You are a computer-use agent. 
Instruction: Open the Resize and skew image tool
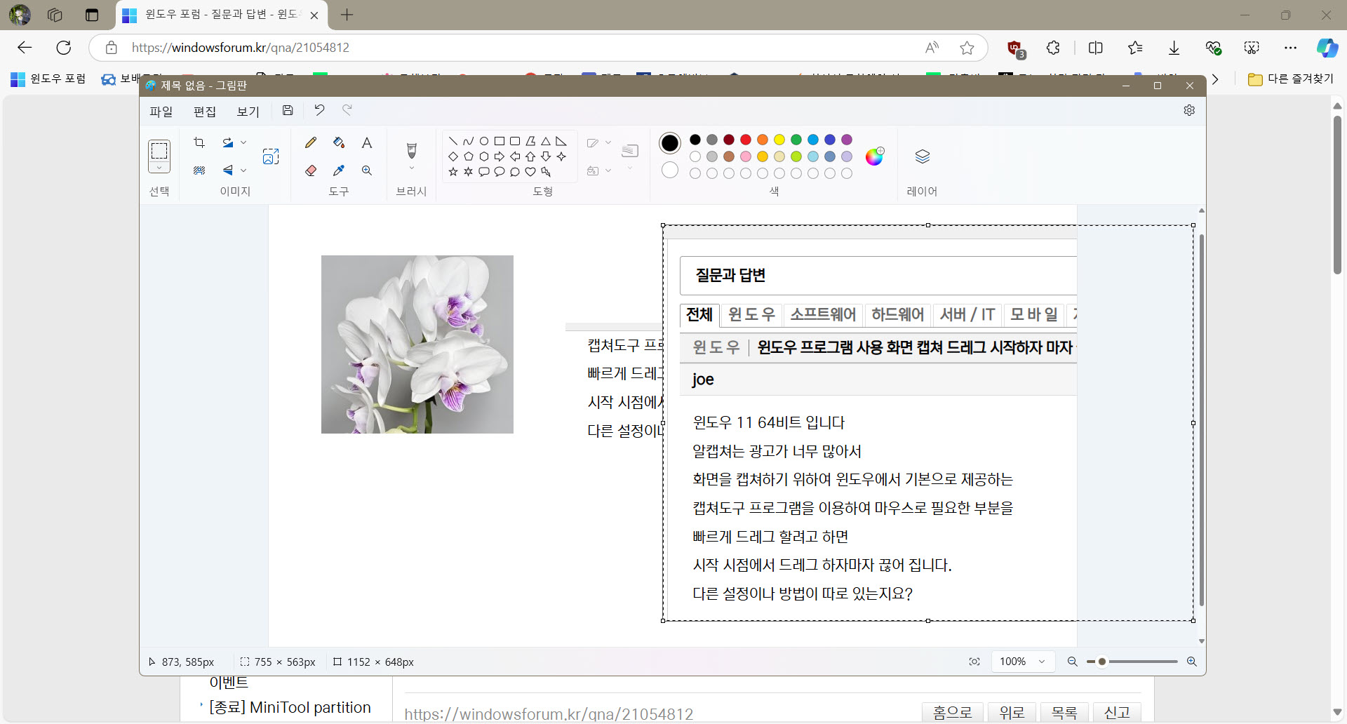(271, 156)
